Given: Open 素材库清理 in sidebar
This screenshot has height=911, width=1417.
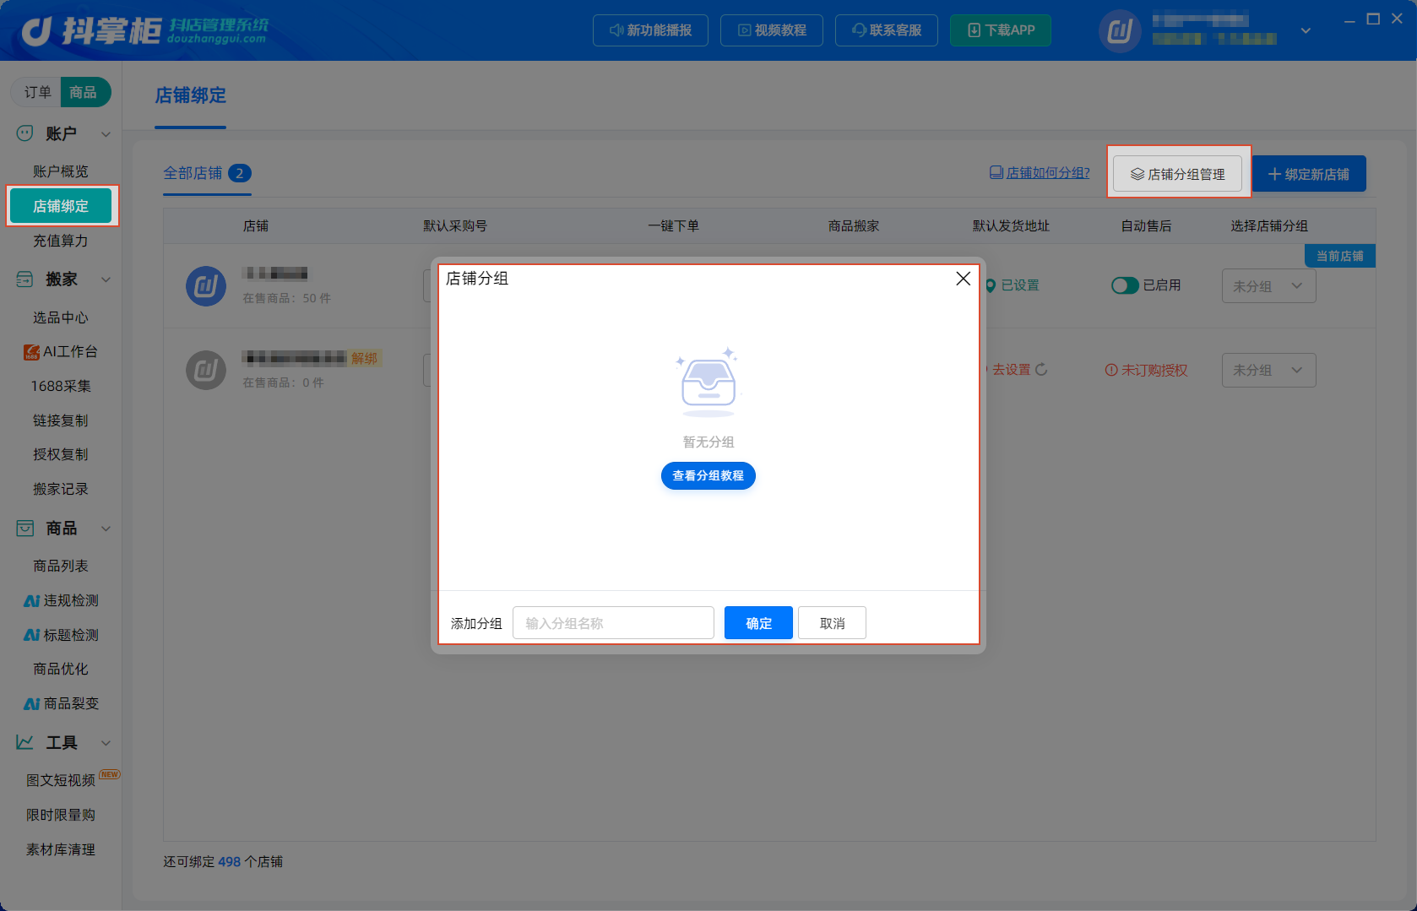Looking at the screenshot, I should coord(61,849).
